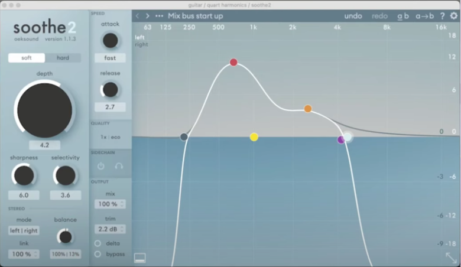Click the 1k frequency label
Screen dimensions: 461x267
(x=254, y=27)
